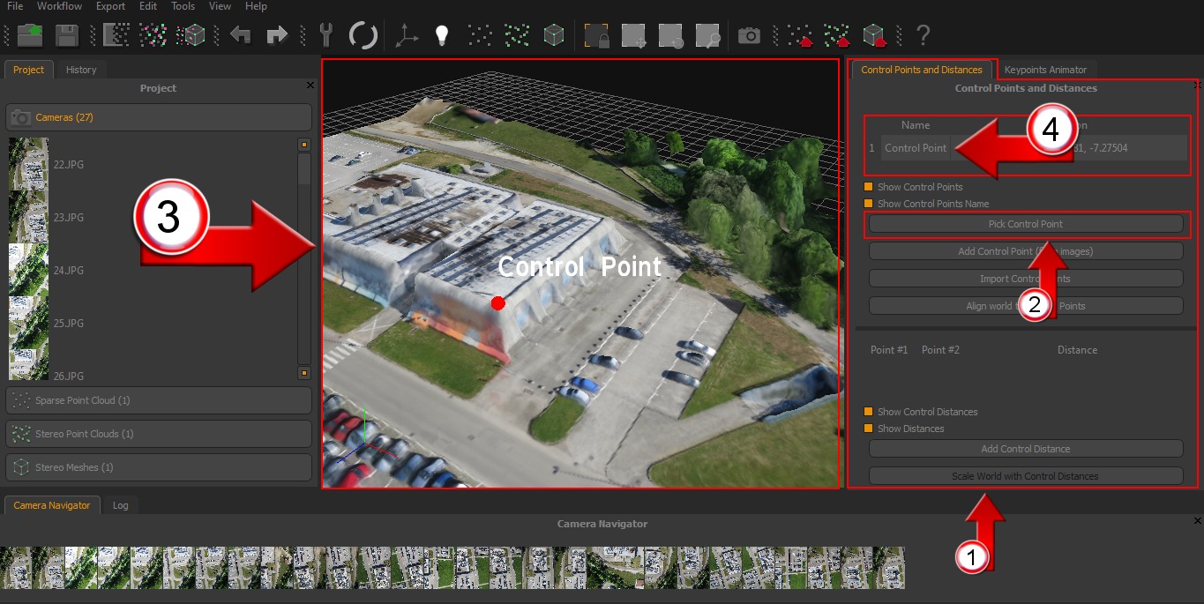The height and width of the screenshot is (604, 1204).
Task: Click the Pick Control Point button
Action: 1026,224
